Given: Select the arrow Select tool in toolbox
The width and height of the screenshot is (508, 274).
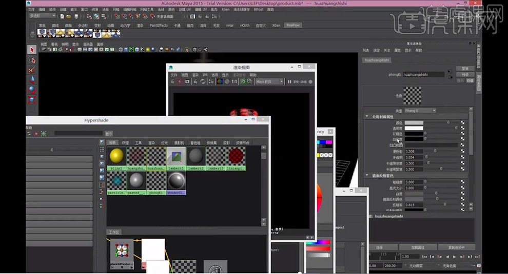Looking at the screenshot, I should [31, 50].
